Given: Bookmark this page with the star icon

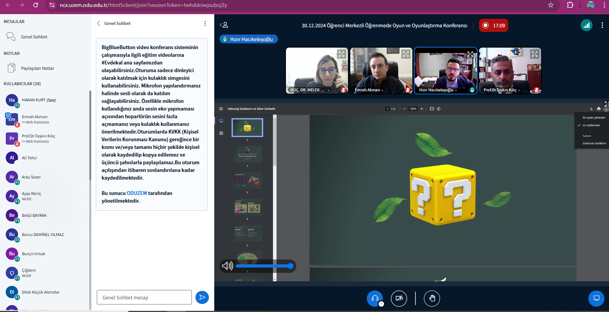Looking at the screenshot, I should tap(551, 5).
